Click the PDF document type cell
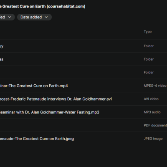The image size is (167, 167). [155, 125]
